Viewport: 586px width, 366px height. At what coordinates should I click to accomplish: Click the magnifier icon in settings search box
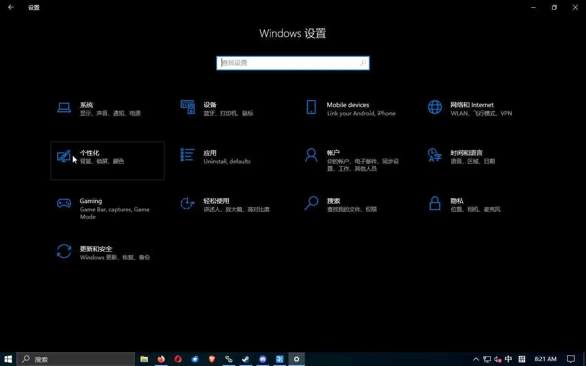[x=363, y=63]
